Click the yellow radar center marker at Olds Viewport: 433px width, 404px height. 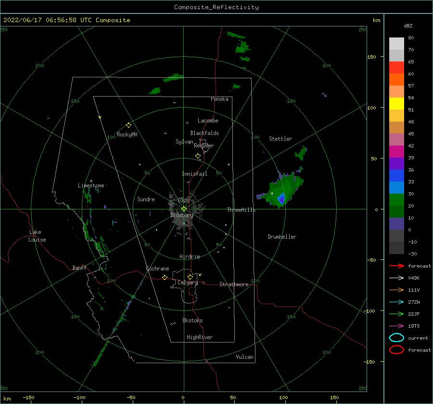tap(184, 209)
